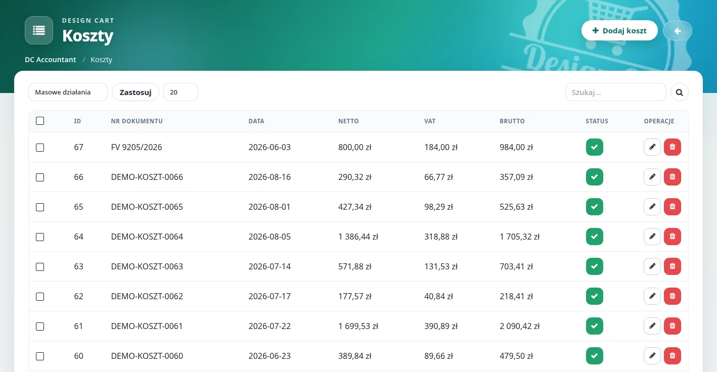Open the DC Accountant breadcrumb link

coord(51,60)
